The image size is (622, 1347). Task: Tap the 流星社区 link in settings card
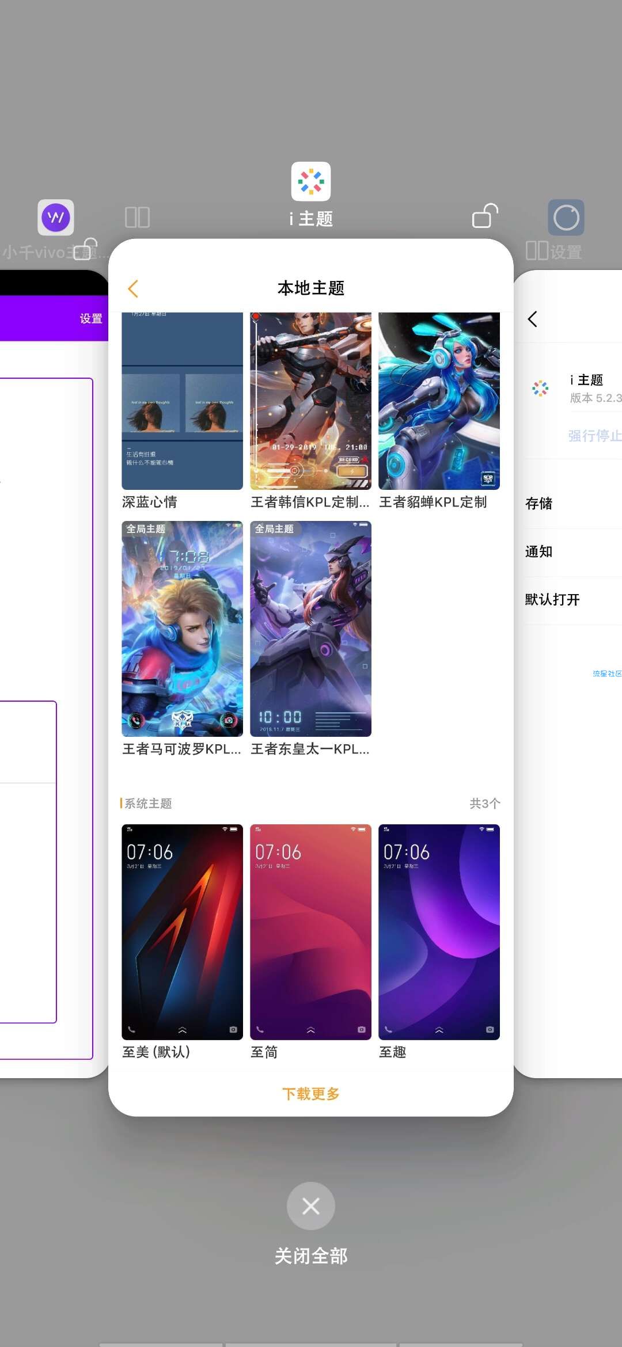pos(607,673)
